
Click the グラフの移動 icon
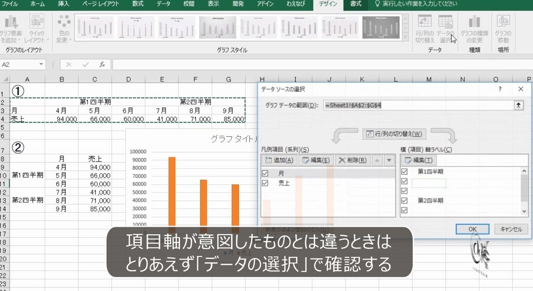(503, 27)
